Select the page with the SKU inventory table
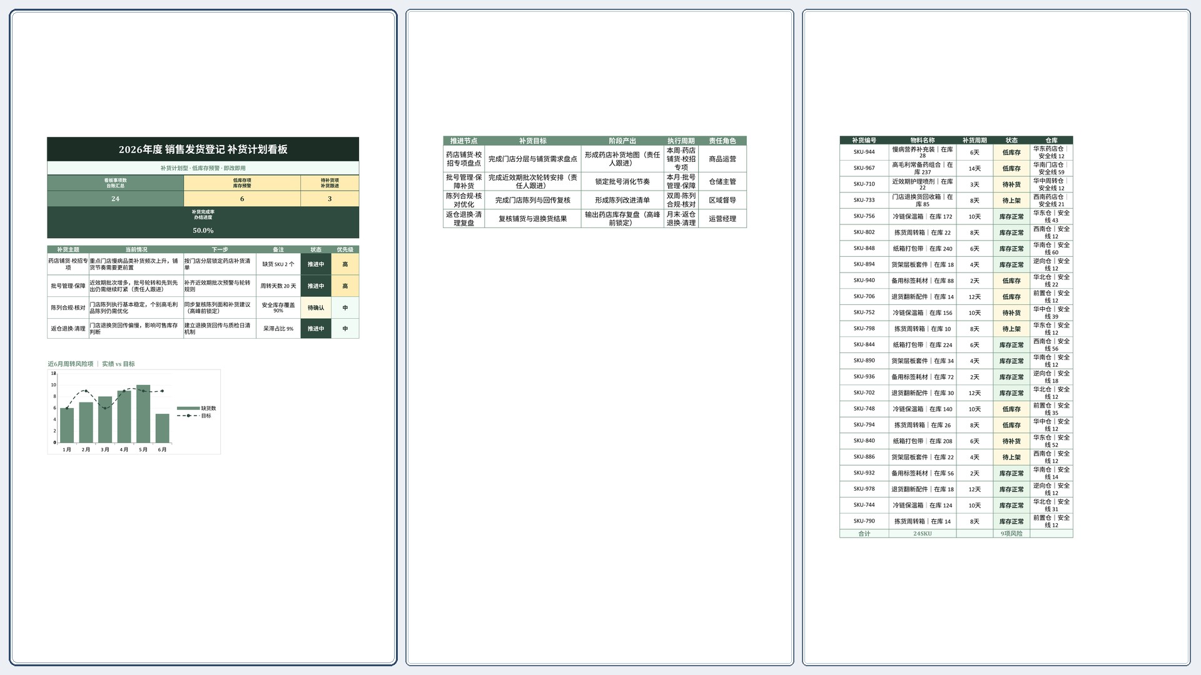The width and height of the screenshot is (1201, 675). click(996, 337)
